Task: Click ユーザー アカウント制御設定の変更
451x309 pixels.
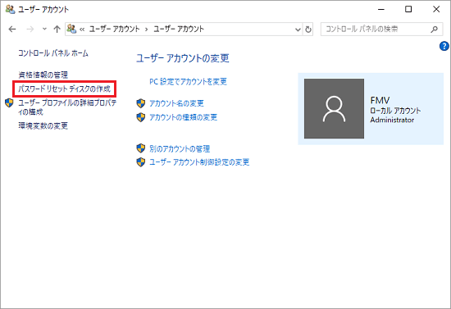Action: pyautogui.click(x=199, y=162)
